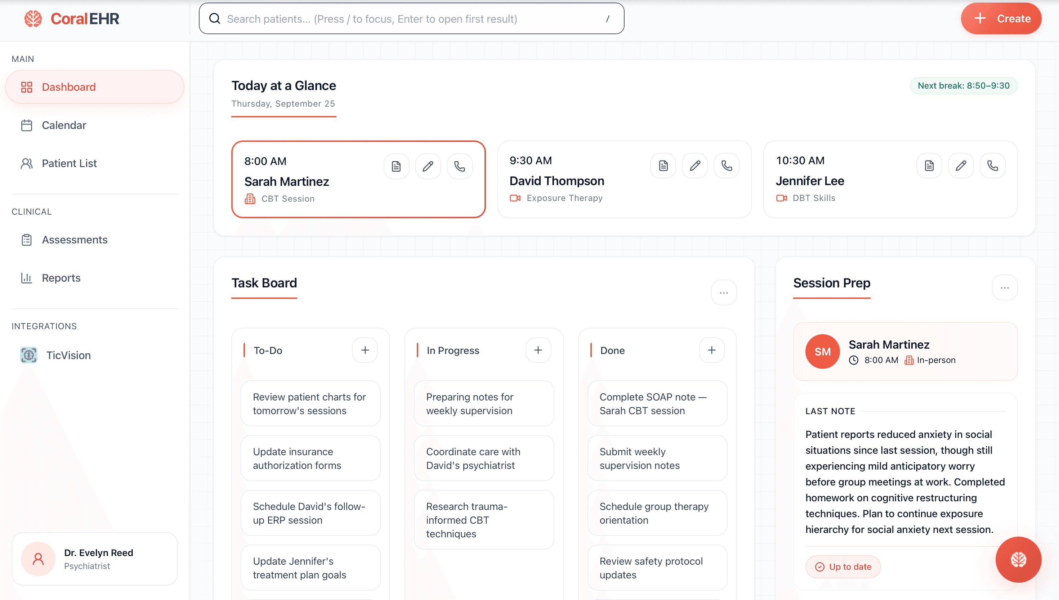Click the Up to date status badge
The width and height of the screenshot is (1059, 600).
pos(843,567)
